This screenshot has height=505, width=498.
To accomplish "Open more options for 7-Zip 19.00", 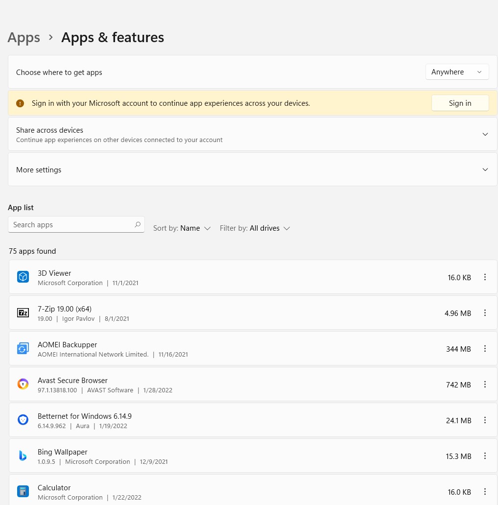I will coord(485,313).
